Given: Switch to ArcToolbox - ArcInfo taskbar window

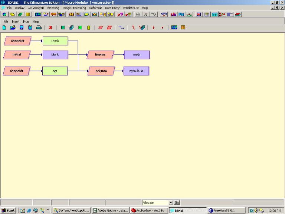Looking at the screenshot, I should [x=148, y=210].
